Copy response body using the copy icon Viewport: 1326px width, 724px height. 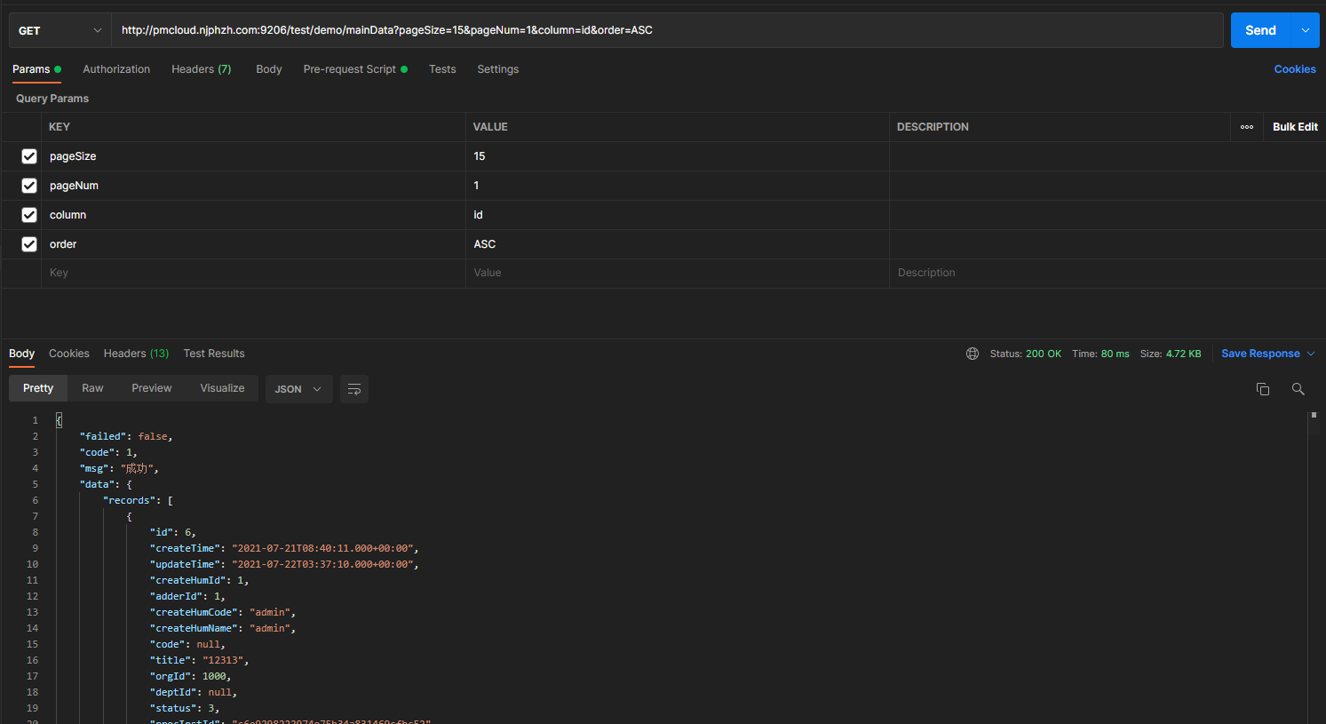pos(1262,389)
